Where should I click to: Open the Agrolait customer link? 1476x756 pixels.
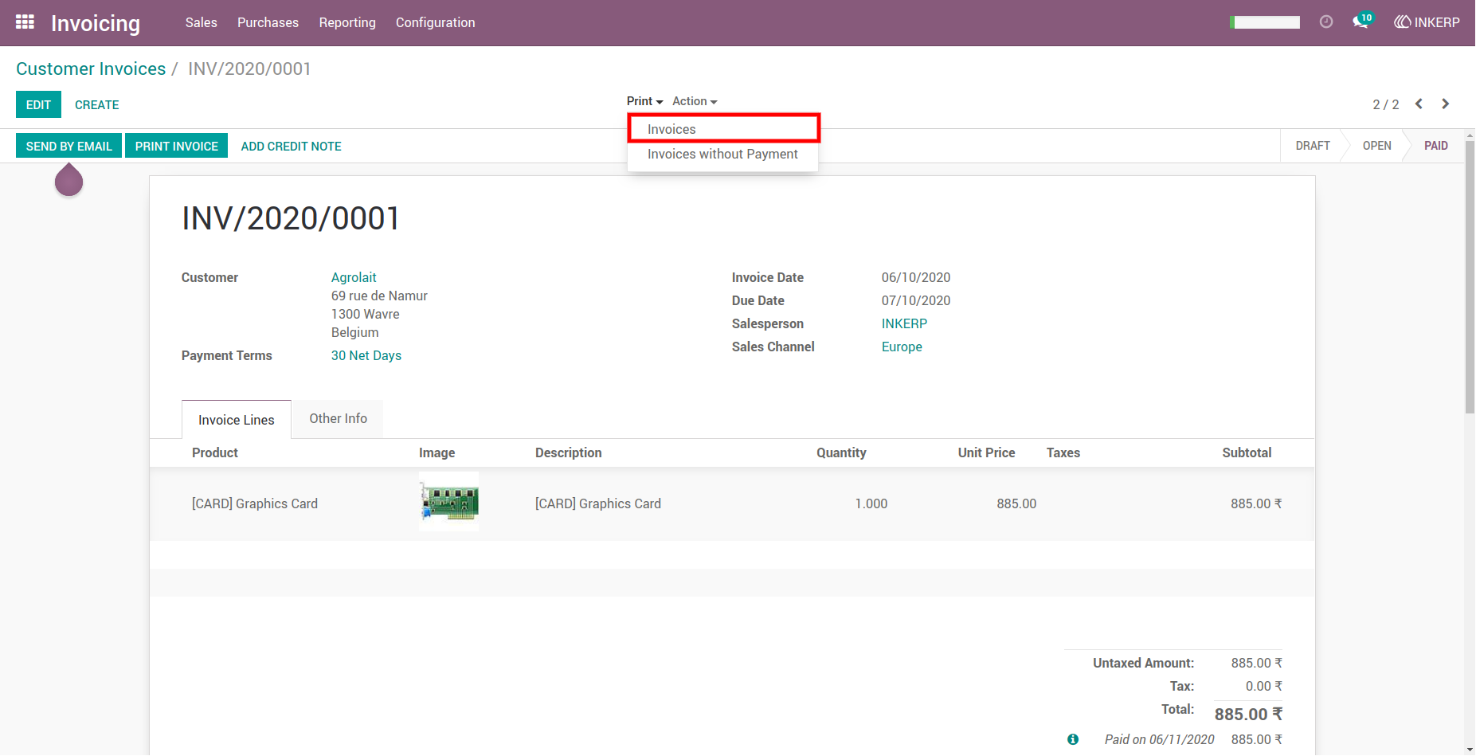(x=354, y=277)
